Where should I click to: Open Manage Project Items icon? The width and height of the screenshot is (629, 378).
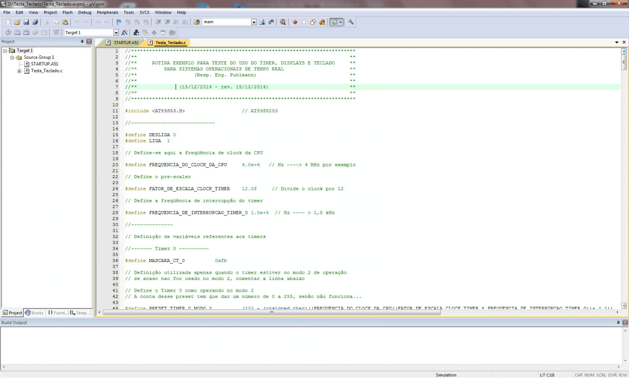[136, 33]
